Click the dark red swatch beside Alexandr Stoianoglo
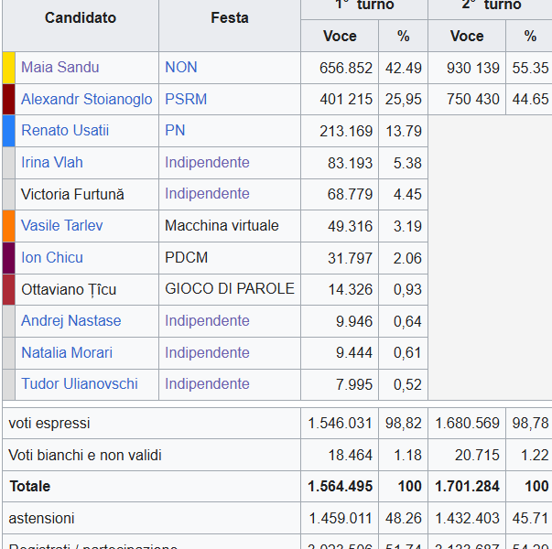Viewport: 552px width, 549px height. click(x=9, y=99)
